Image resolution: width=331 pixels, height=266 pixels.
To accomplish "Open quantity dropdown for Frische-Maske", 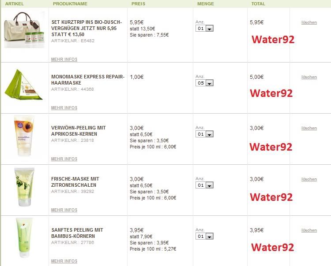I will click(x=205, y=185).
